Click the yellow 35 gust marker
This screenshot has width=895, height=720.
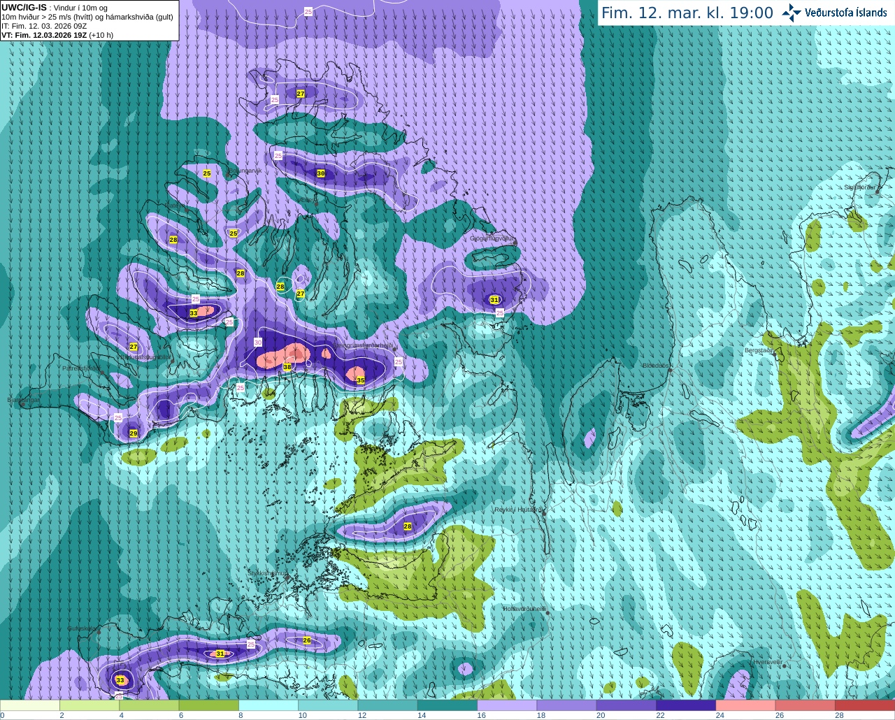click(x=361, y=380)
